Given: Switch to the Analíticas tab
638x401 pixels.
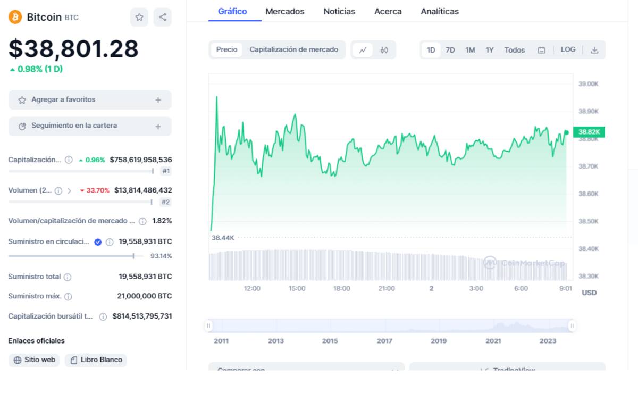Looking at the screenshot, I should [x=439, y=11].
